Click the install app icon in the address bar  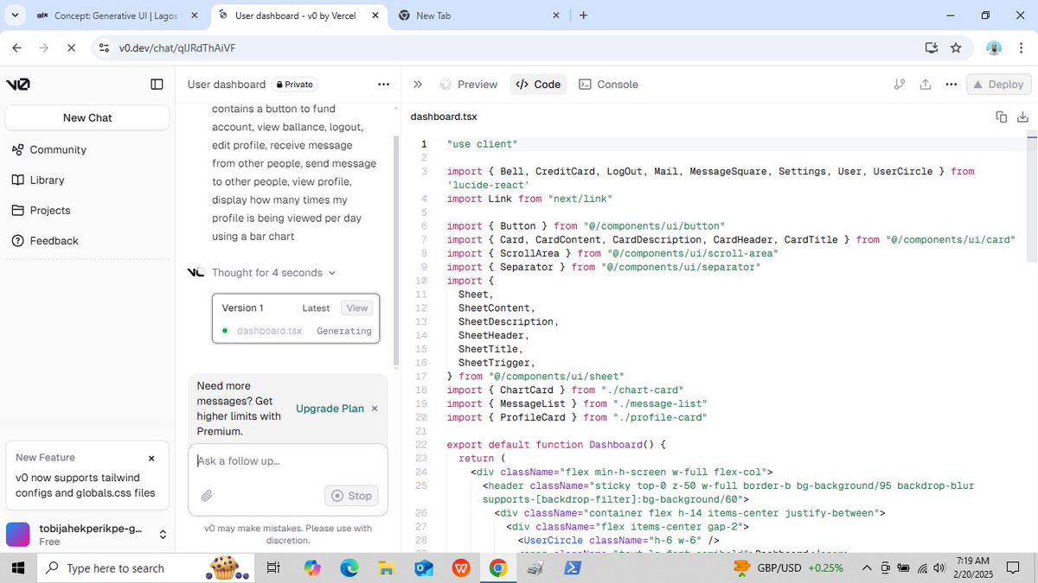[x=931, y=48]
